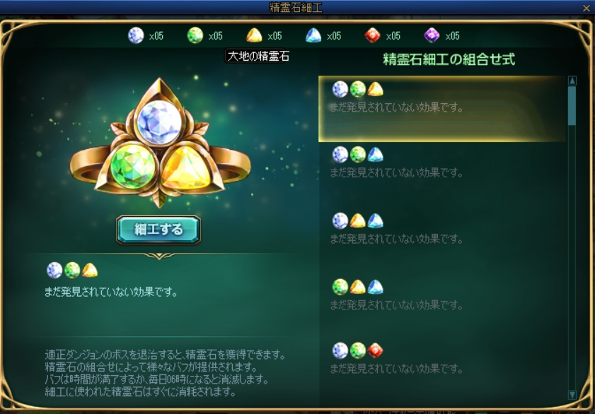Click the 細工する craft button
The height and width of the screenshot is (414, 595).
(x=158, y=230)
